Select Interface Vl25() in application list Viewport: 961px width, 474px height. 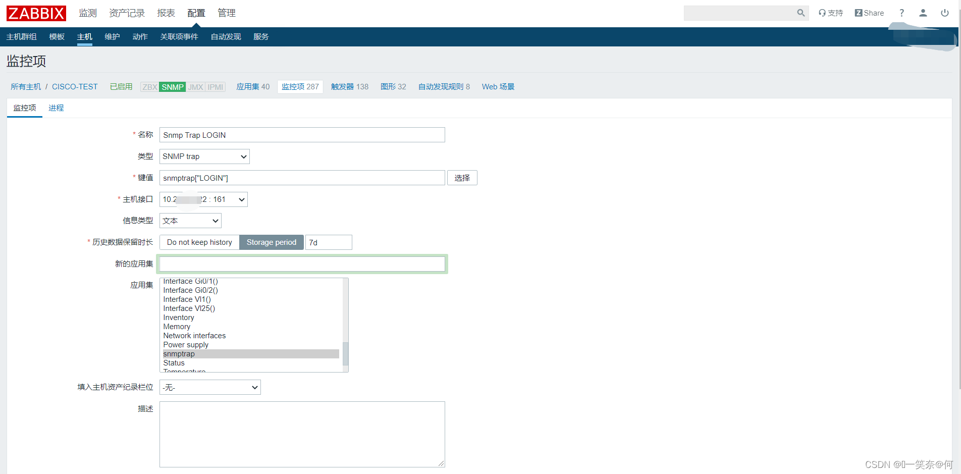[251, 308]
